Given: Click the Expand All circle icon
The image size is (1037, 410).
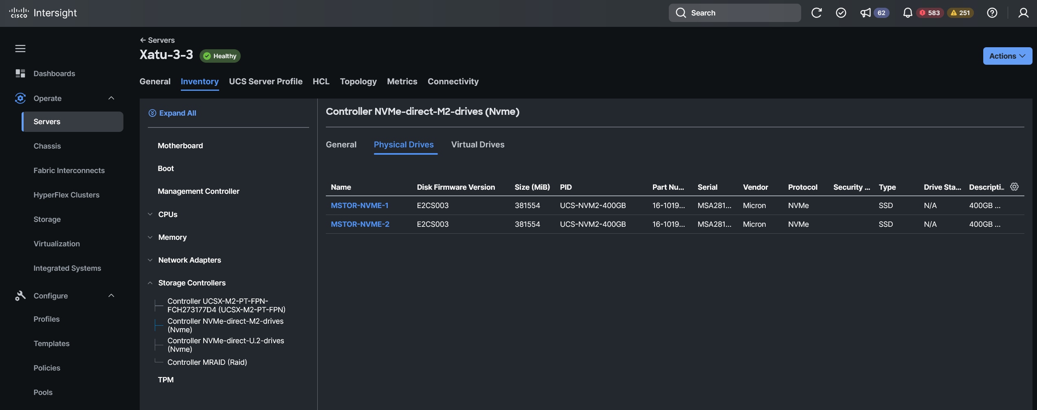Looking at the screenshot, I should (x=152, y=113).
